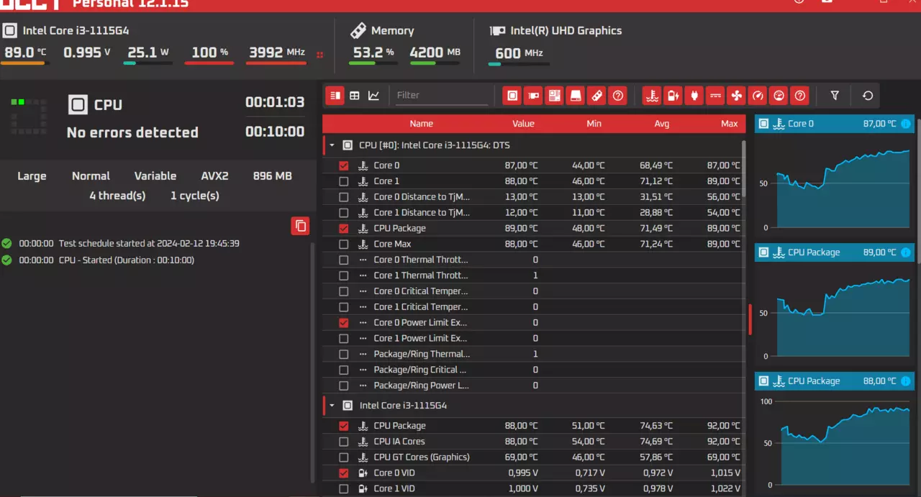Uncheck the Core 0 VID checkbox
Viewport: 921px width, 497px height.
coord(343,473)
